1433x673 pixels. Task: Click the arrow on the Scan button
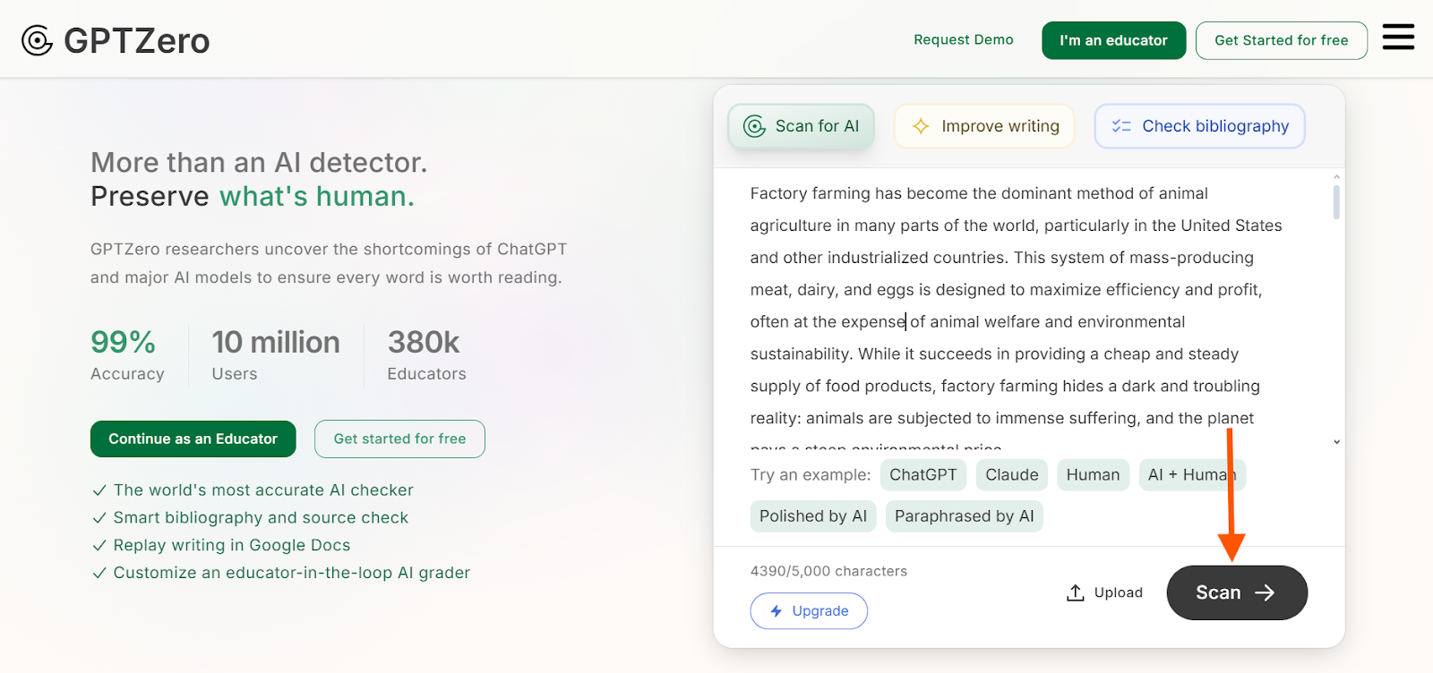[x=1265, y=592]
